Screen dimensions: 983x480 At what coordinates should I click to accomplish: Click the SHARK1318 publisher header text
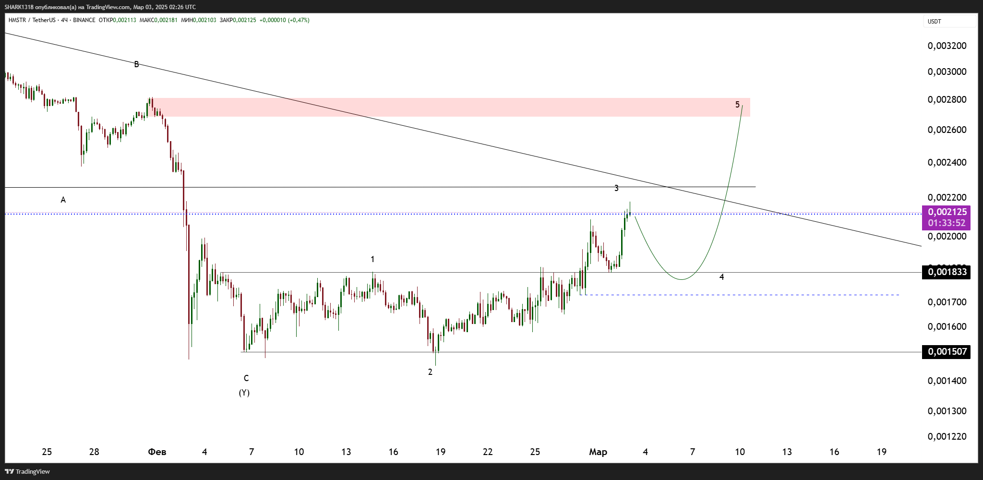(x=100, y=7)
